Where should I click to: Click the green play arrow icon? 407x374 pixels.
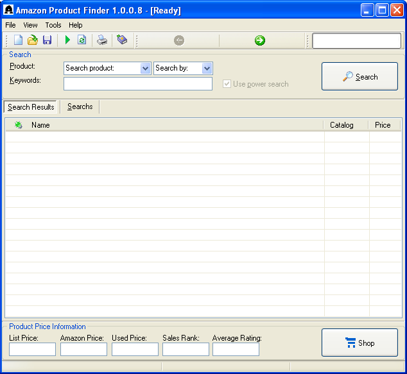tap(67, 40)
